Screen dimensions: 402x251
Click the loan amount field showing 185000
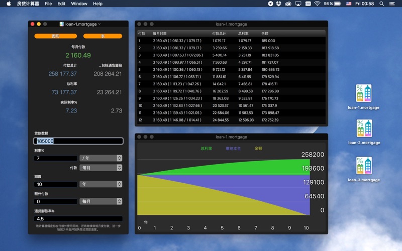[x=78, y=142]
